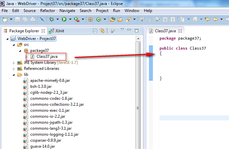Click the Save toolbar icon
The image size is (229, 149).
coord(17,19)
